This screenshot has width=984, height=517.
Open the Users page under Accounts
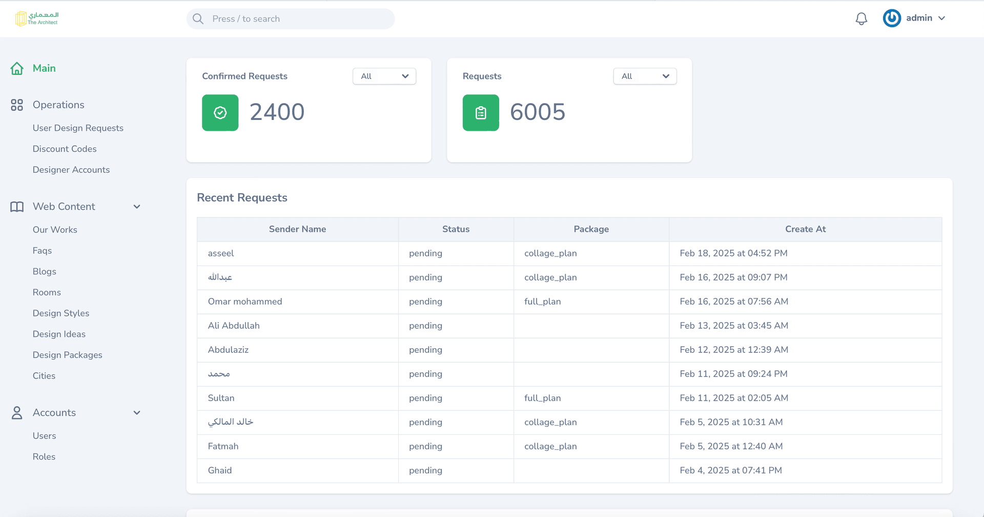pos(45,435)
